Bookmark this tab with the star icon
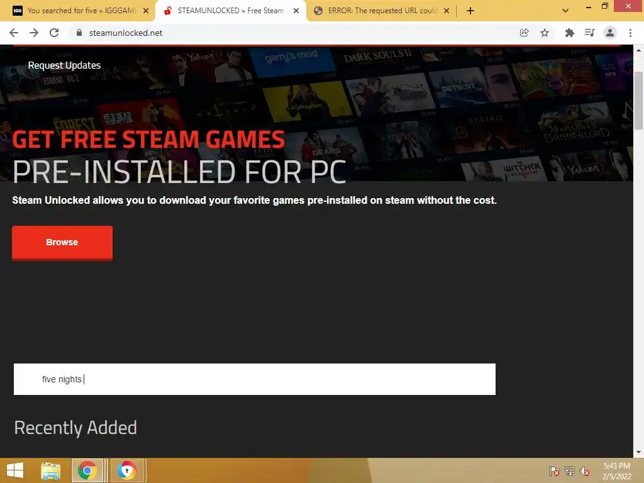The width and height of the screenshot is (644, 483). tap(545, 33)
